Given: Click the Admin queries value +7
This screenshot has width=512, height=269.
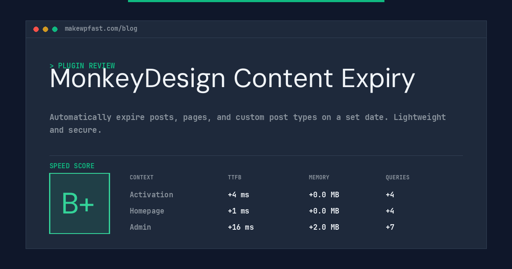Looking at the screenshot, I should pyautogui.click(x=390, y=227).
